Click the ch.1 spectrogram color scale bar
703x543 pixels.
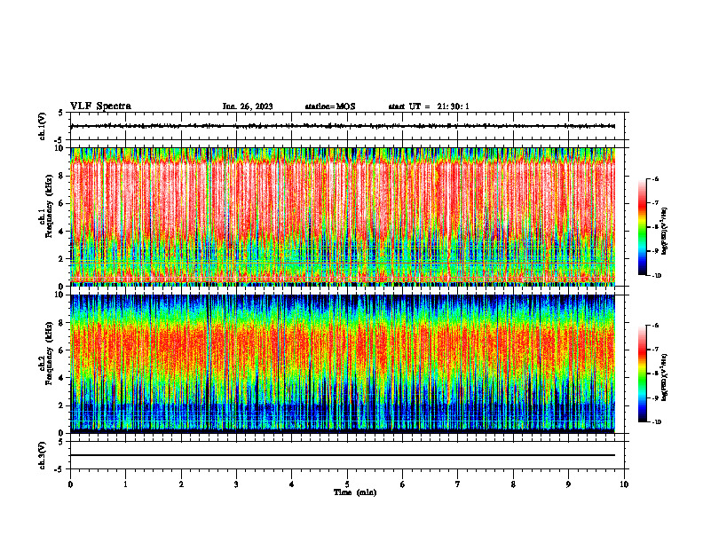click(x=642, y=227)
